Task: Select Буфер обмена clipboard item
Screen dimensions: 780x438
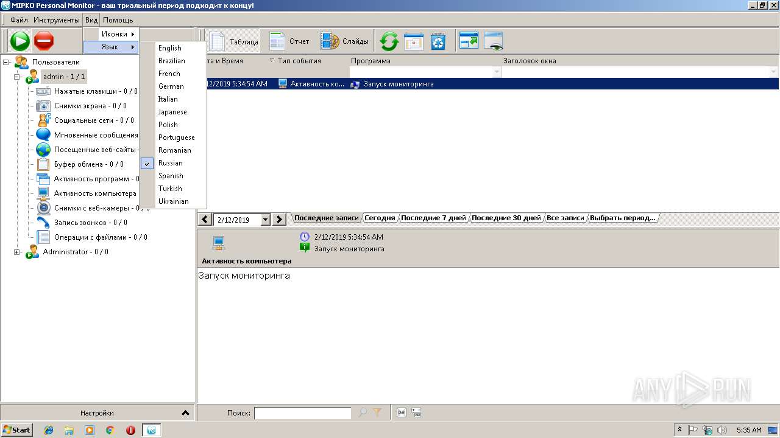Action: tap(88, 164)
